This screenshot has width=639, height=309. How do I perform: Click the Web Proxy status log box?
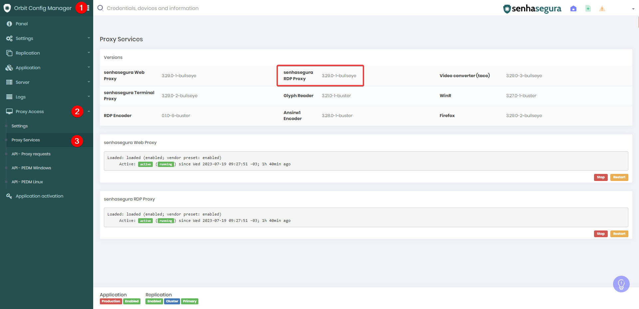click(366, 161)
